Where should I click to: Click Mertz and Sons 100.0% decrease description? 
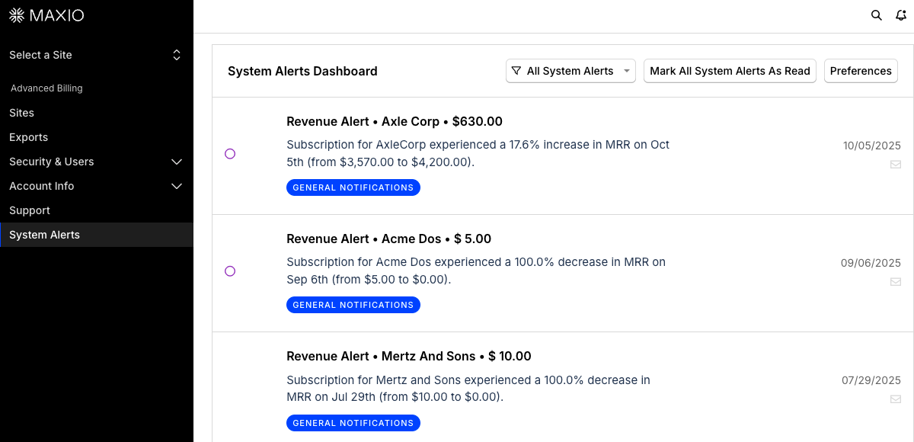coord(468,389)
